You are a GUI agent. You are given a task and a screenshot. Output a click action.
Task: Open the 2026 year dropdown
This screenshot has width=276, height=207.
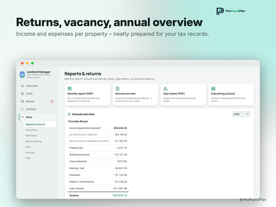[x=241, y=114]
